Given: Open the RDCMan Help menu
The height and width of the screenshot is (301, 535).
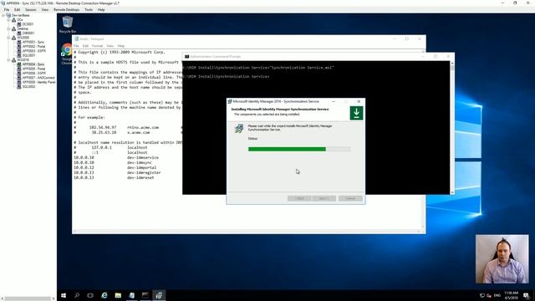Looking at the screenshot, I should coord(101,9).
